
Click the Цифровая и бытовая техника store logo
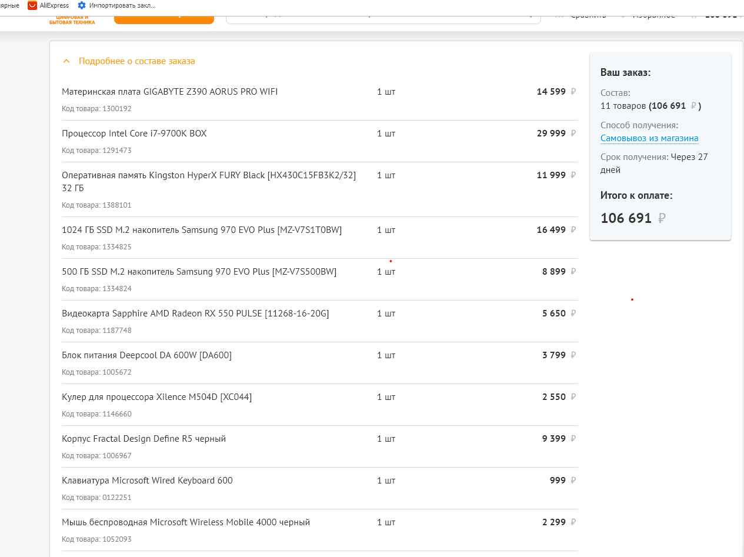[x=72, y=19]
